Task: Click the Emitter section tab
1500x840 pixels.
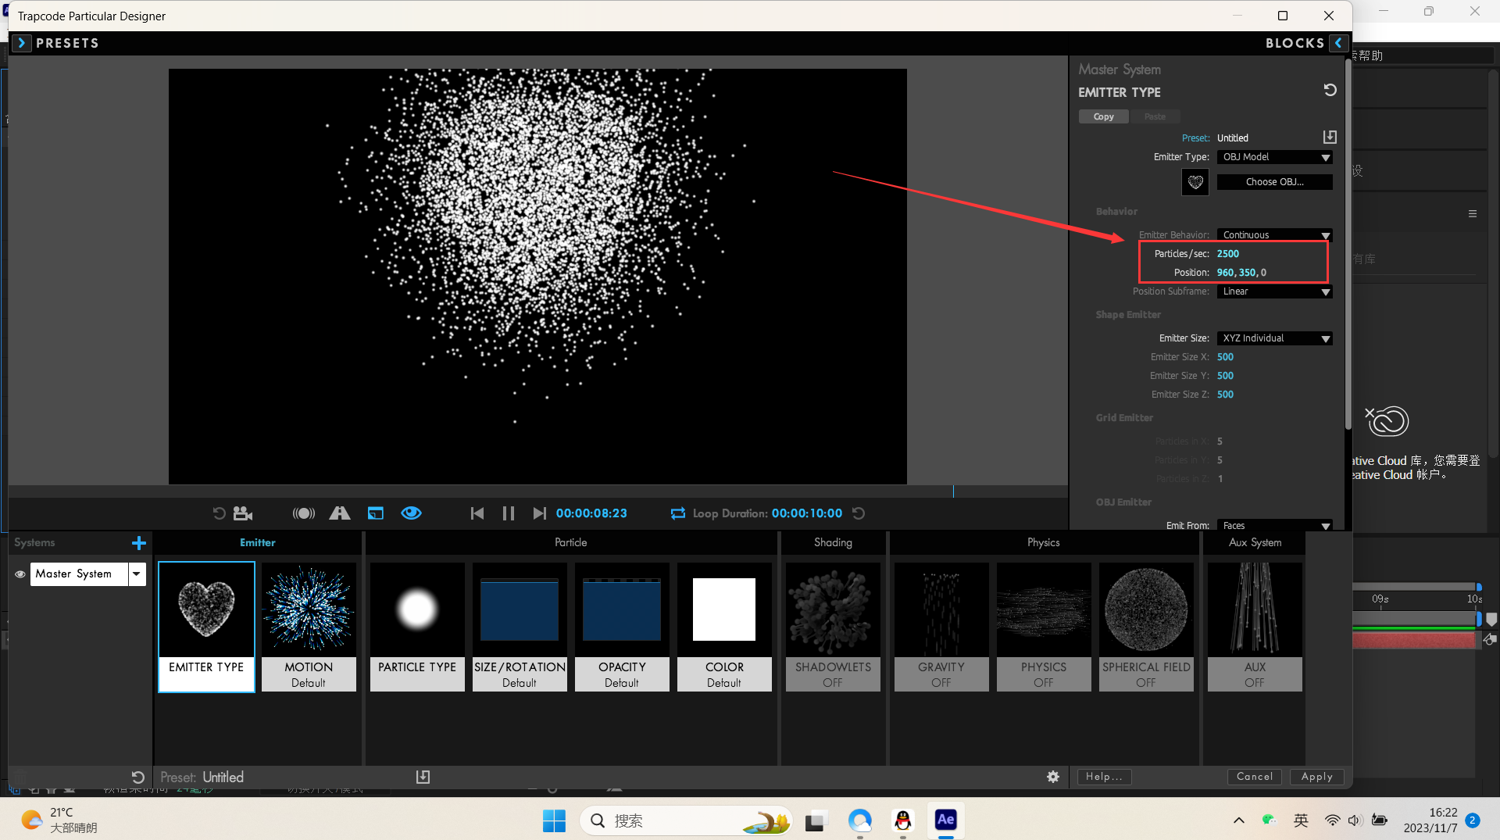Action: click(x=258, y=542)
